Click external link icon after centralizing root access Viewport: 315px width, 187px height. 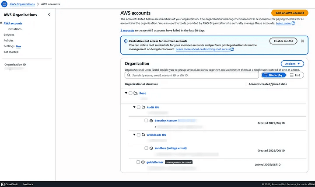pyautogui.click(x=232, y=49)
